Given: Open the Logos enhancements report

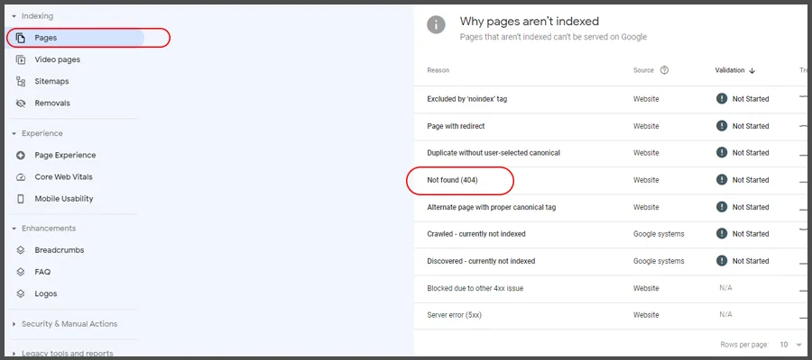Looking at the screenshot, I should 45,293.
